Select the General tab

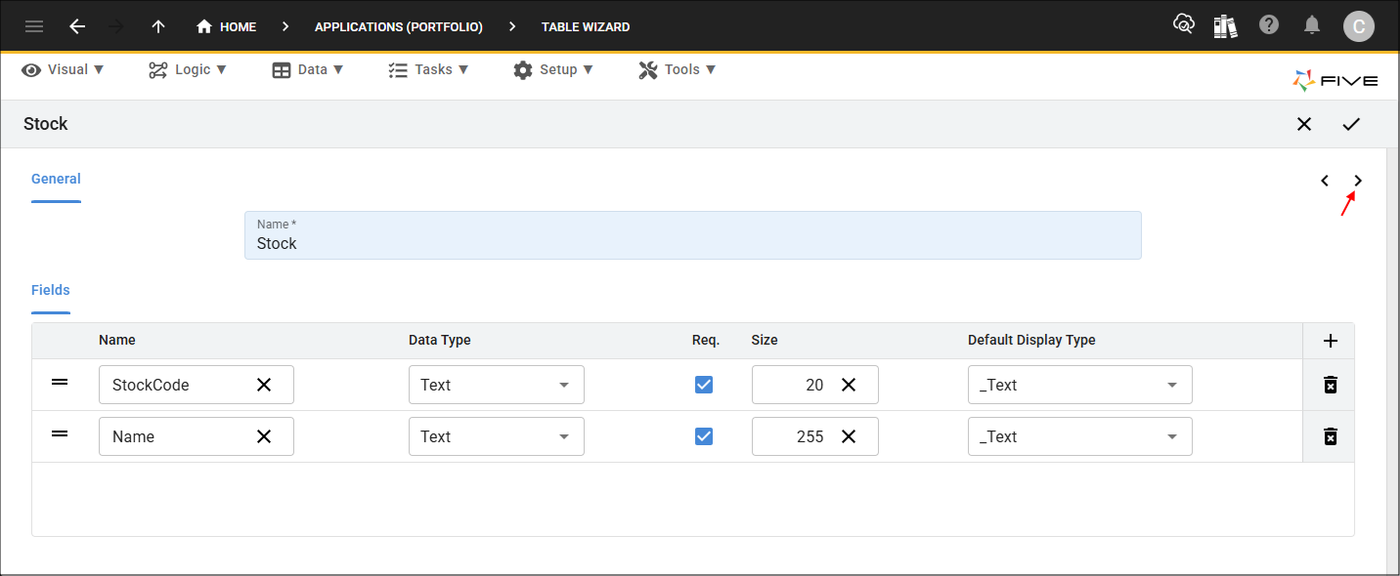click(56, 180)
